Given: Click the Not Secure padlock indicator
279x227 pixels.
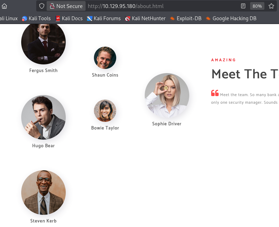Looking at the screenshot, I should tap(66, 6).
